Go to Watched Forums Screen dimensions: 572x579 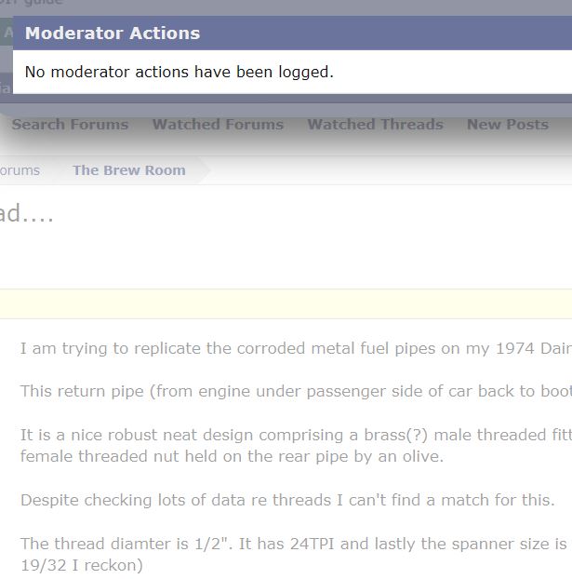point(218,125)
